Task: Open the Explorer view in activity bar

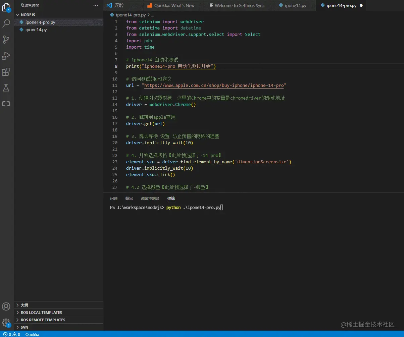Action: pos(6,7)
